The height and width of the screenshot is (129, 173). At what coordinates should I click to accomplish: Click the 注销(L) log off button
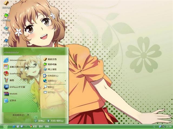39,121
